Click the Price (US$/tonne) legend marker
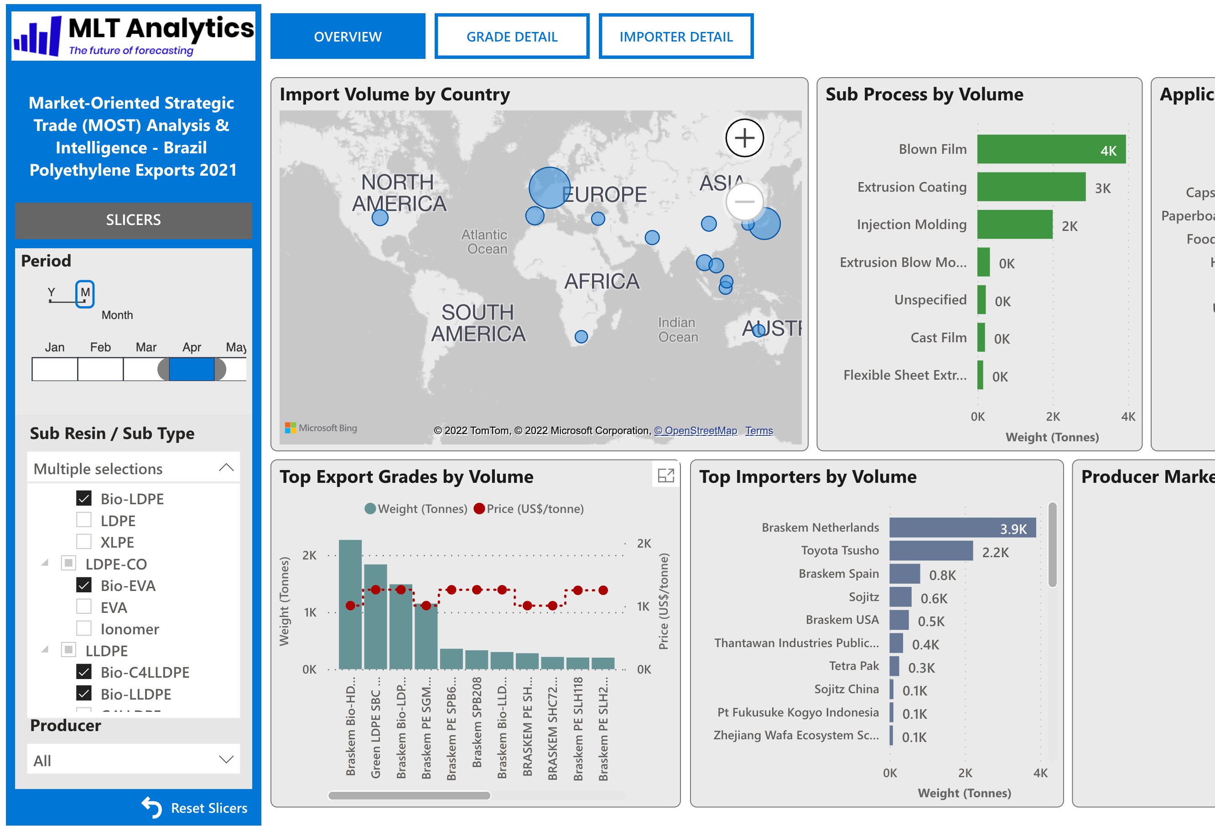Screen dimensions: 1215x826 click(479, 508)
